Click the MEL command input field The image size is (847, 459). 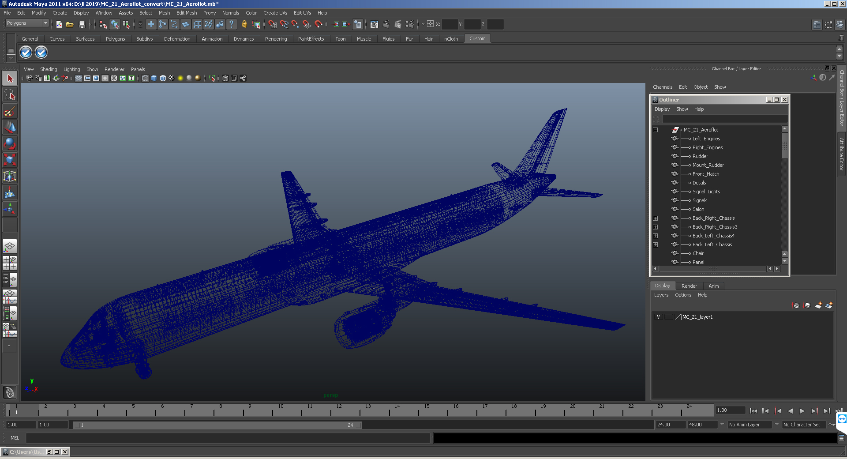tap(228, 438)
